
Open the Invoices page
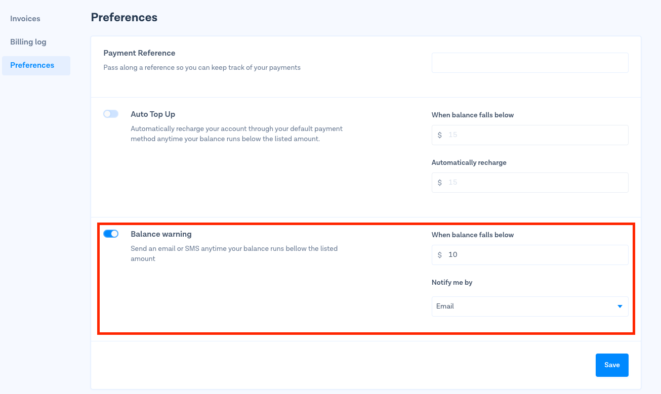25,19
